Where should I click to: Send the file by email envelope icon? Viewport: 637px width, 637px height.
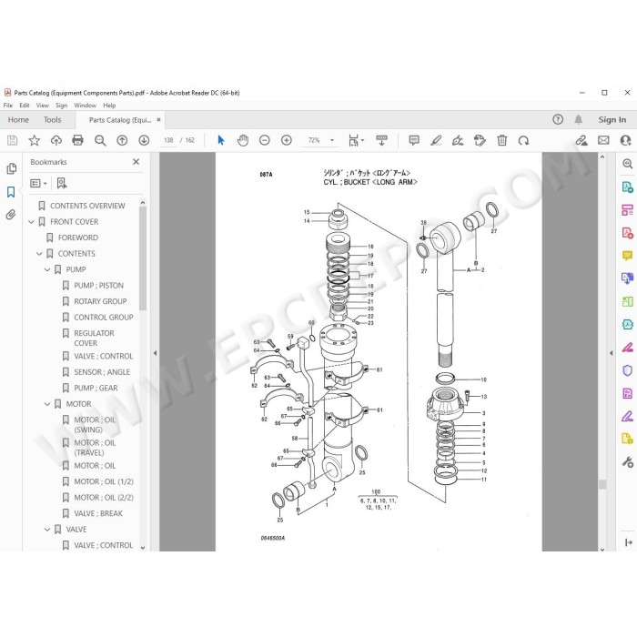[x=603, y=140]
